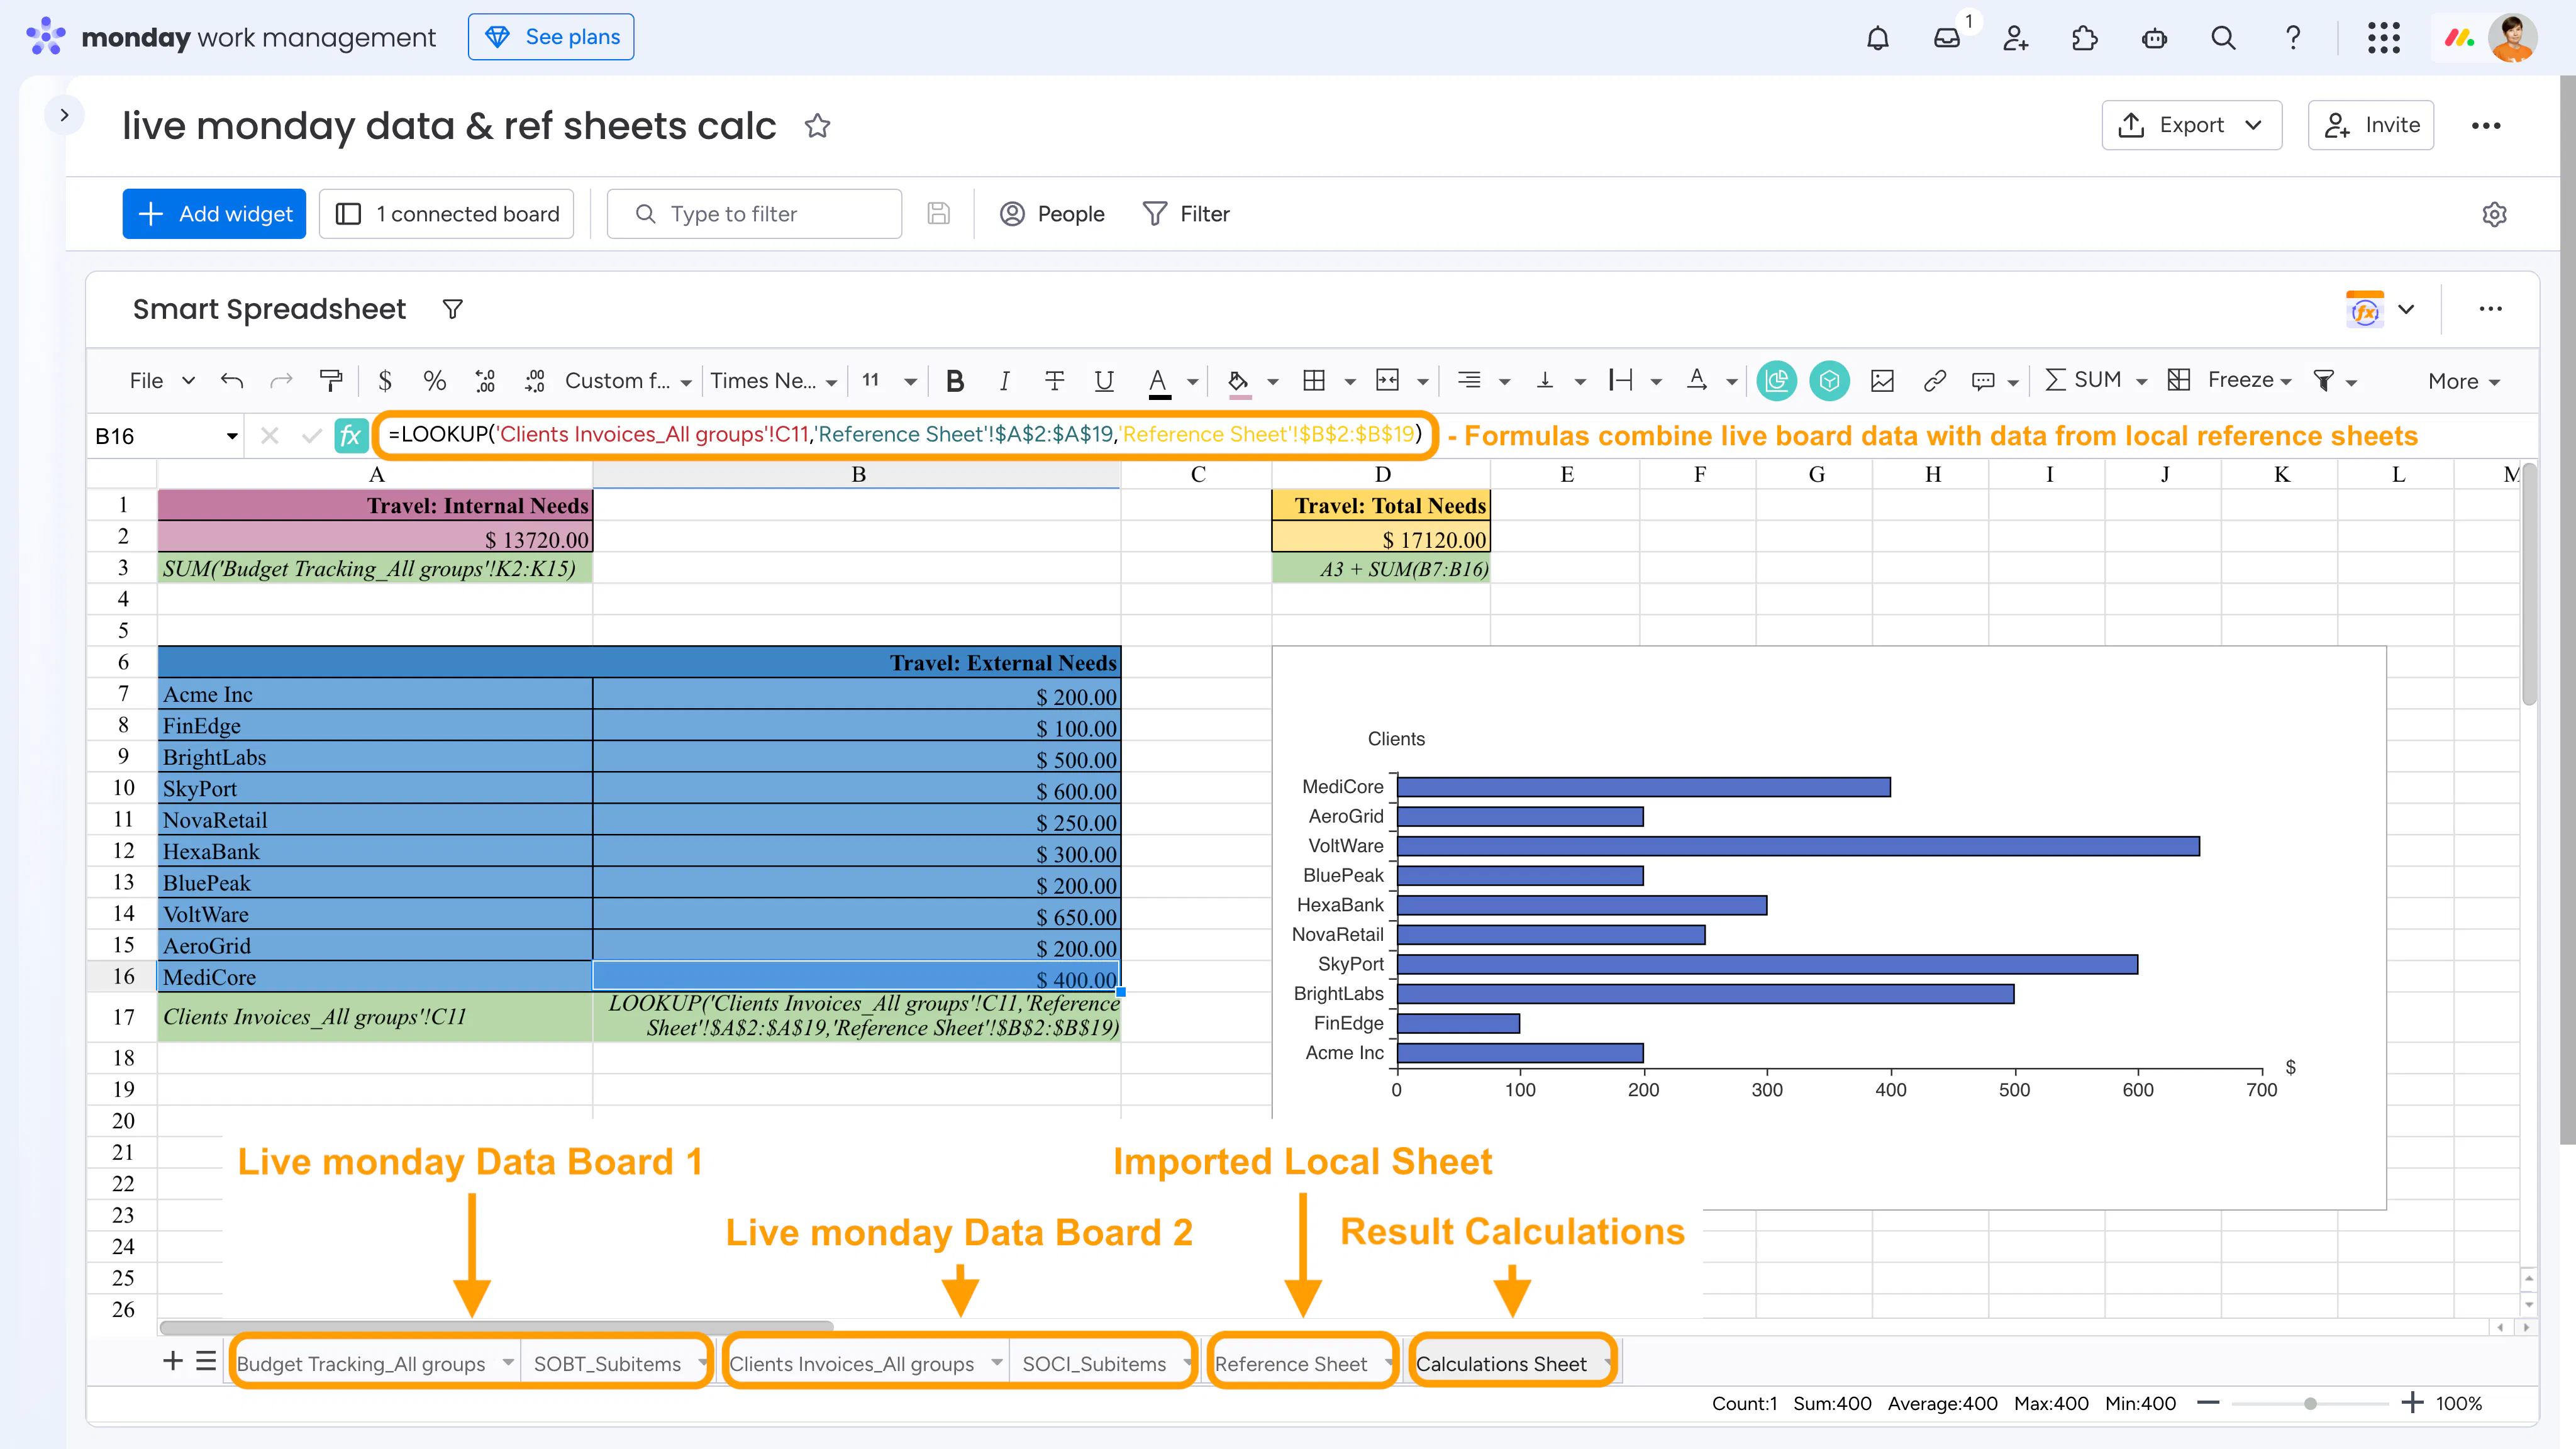
Task: Switch to the Reference Sheet tab
Action: (x=1290, y=1363)
